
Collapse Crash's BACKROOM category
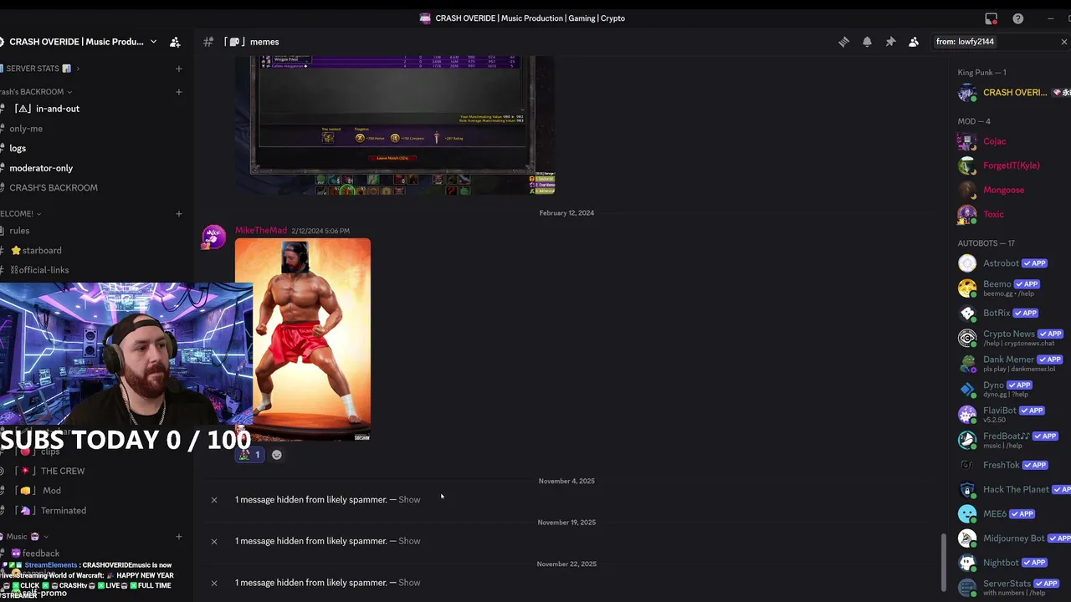click(36, 92)
